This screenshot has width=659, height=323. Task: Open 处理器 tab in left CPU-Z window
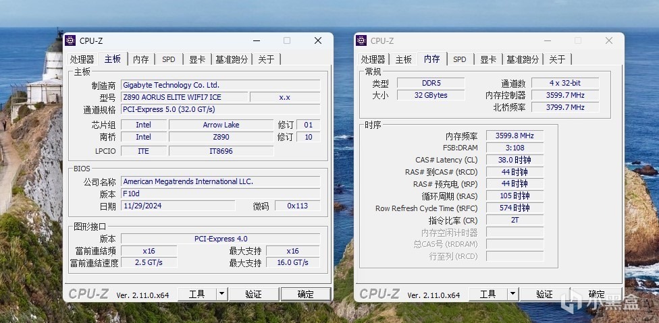pos(82,59)
